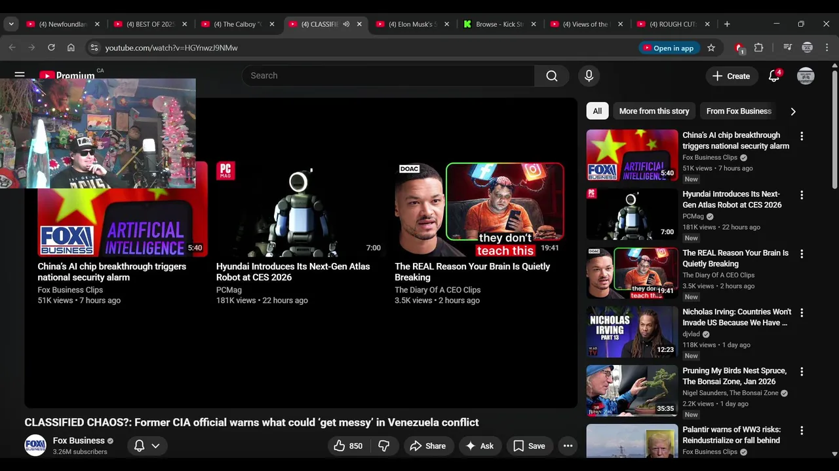This screenshot has width=839, height=471.
Task: Open browser extensions puzzle icon
Action: click(759, 48)
